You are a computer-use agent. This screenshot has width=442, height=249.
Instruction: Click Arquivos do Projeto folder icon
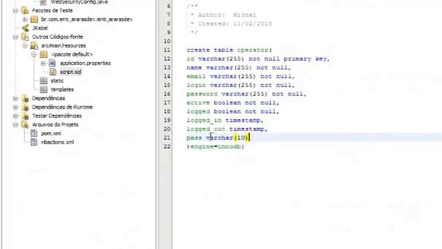click(x=25, y=124)
